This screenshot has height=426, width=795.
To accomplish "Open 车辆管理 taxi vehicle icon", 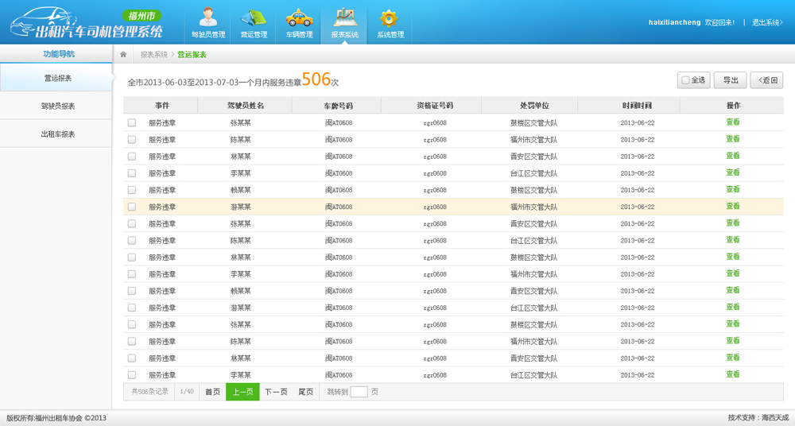I will pyautogui.click(x=299, y=22).
